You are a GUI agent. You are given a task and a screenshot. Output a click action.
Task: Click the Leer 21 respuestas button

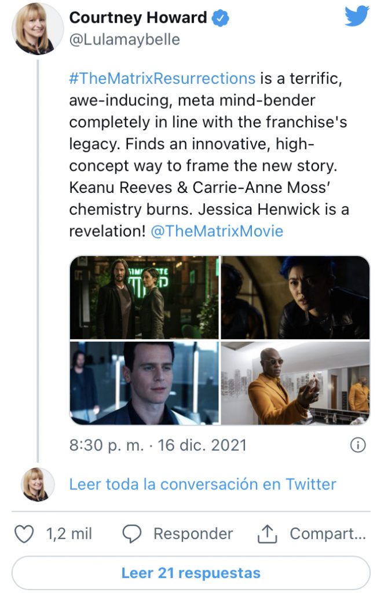[191, 573]
